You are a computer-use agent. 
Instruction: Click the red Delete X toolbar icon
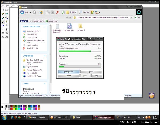pyautogui.click(x=58, y=12)
